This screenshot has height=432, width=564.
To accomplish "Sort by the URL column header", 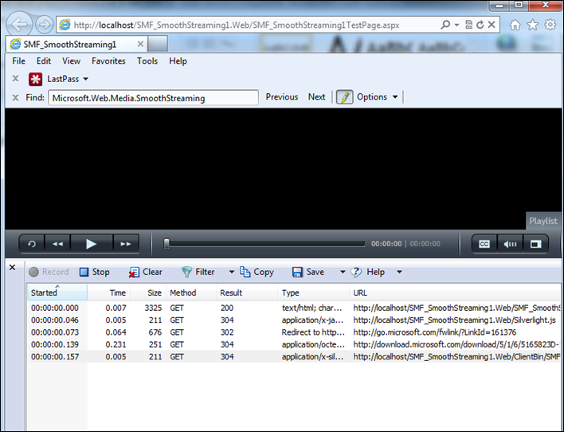I will (x=455, y=293).
